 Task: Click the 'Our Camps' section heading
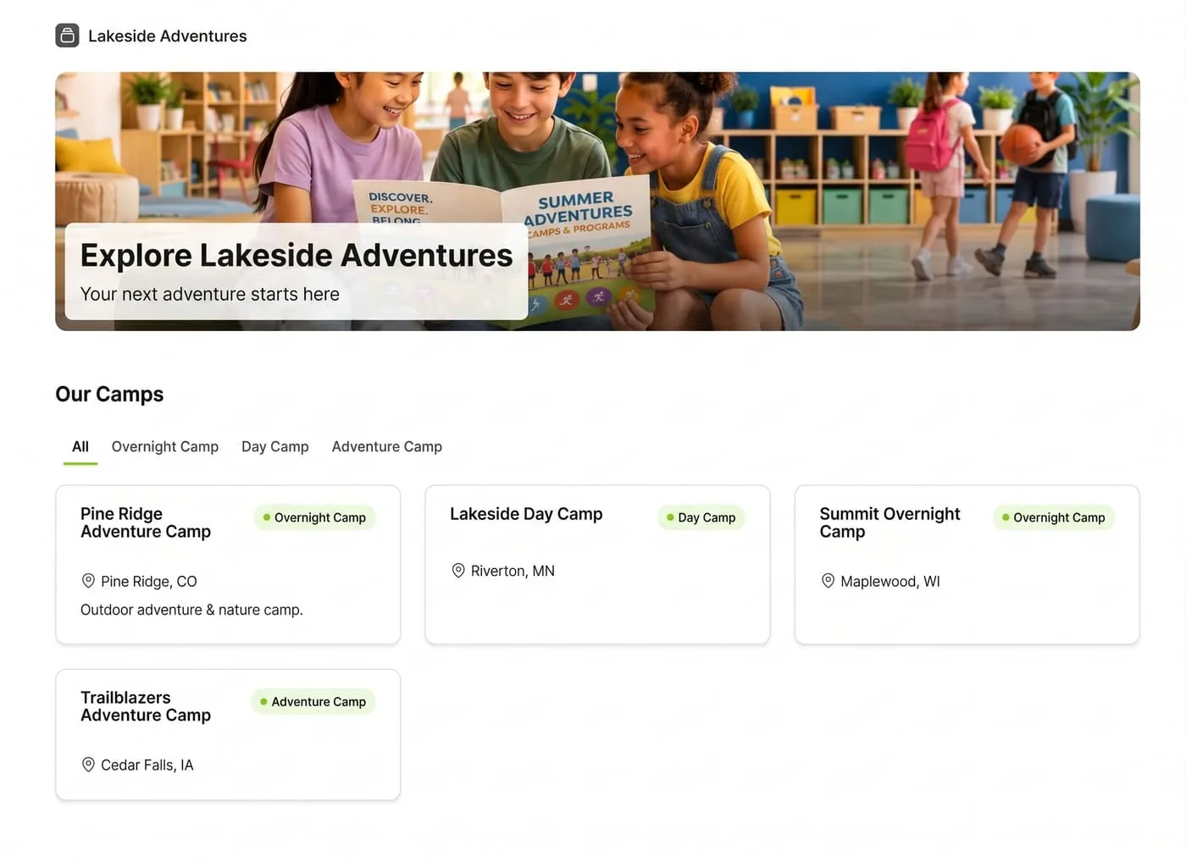pos(109,394)
